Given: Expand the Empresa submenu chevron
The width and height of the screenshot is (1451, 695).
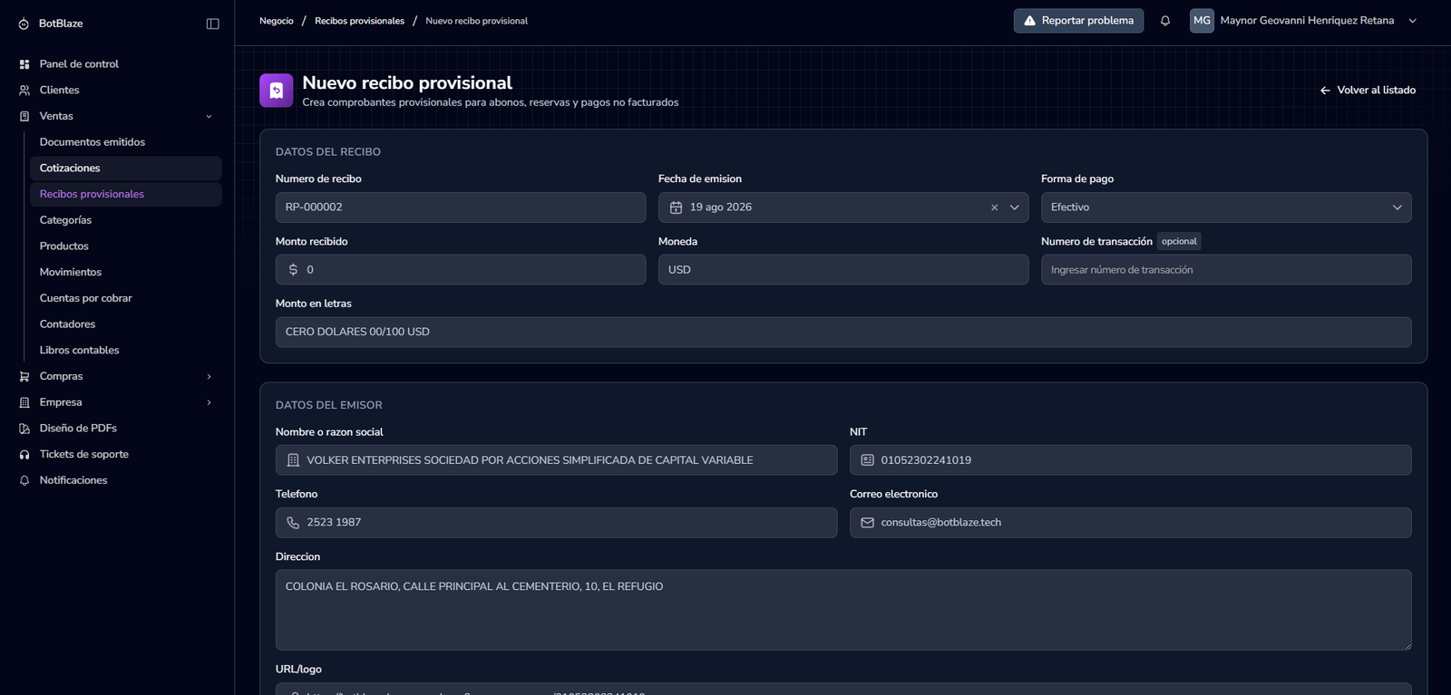Looking at the screenshot, I should point(209,402).
